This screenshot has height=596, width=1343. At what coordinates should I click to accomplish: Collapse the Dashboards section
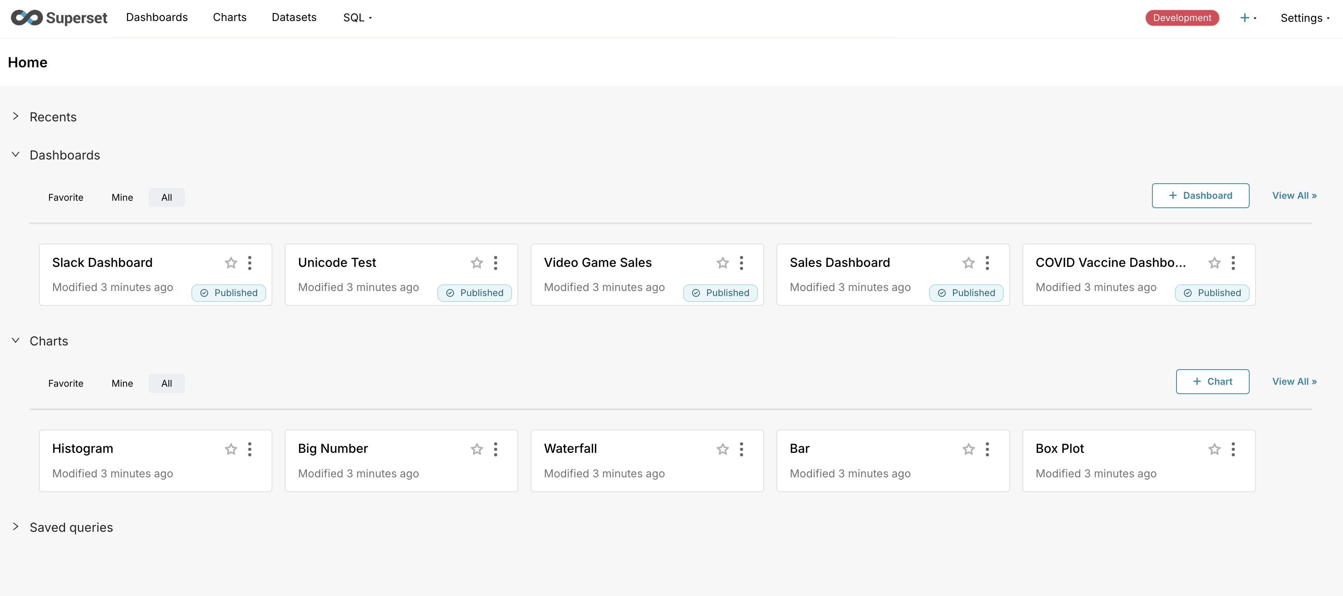16,155
